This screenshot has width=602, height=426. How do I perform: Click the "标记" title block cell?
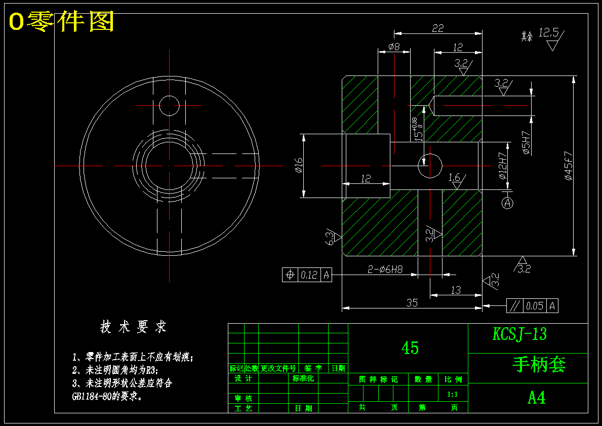coord(236,368)
